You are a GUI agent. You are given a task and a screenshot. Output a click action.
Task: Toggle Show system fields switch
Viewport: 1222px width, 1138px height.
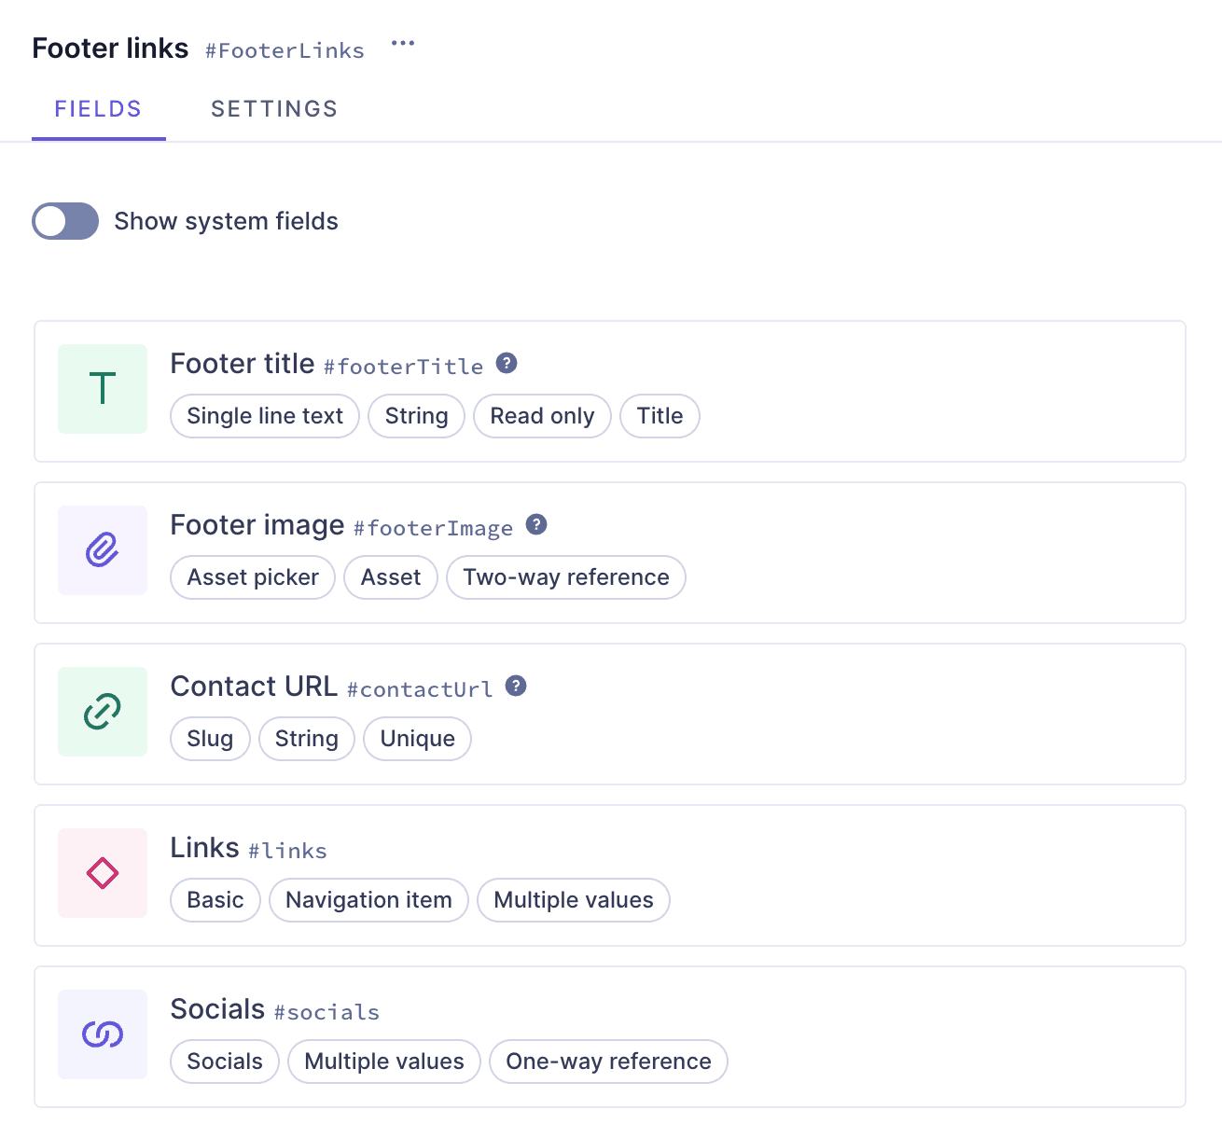pos(65,221)
